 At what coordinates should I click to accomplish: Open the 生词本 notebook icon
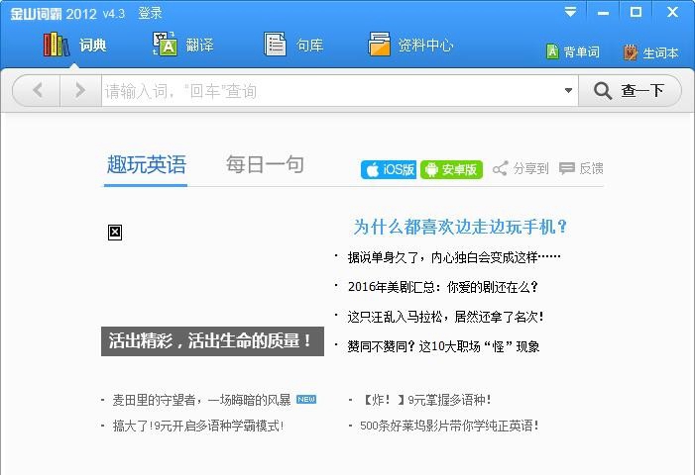point(631,52)
